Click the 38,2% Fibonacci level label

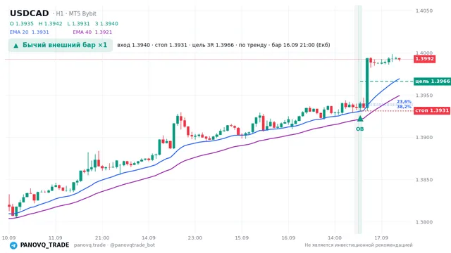point(404,107)
